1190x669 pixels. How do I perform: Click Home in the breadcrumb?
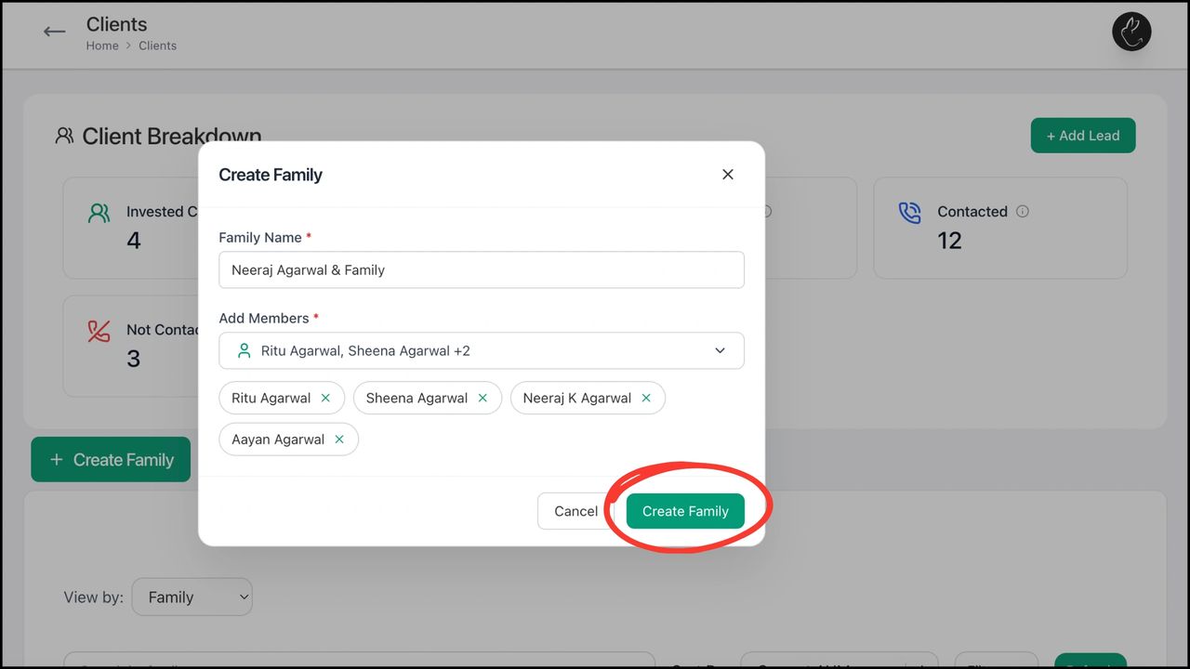102,45
